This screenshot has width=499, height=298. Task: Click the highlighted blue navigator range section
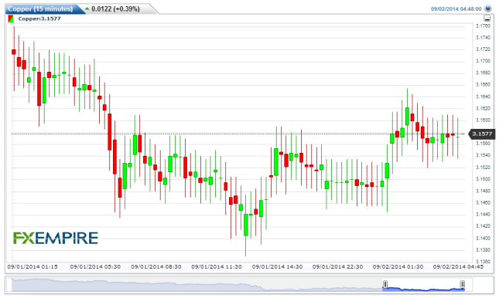point(424,285)
